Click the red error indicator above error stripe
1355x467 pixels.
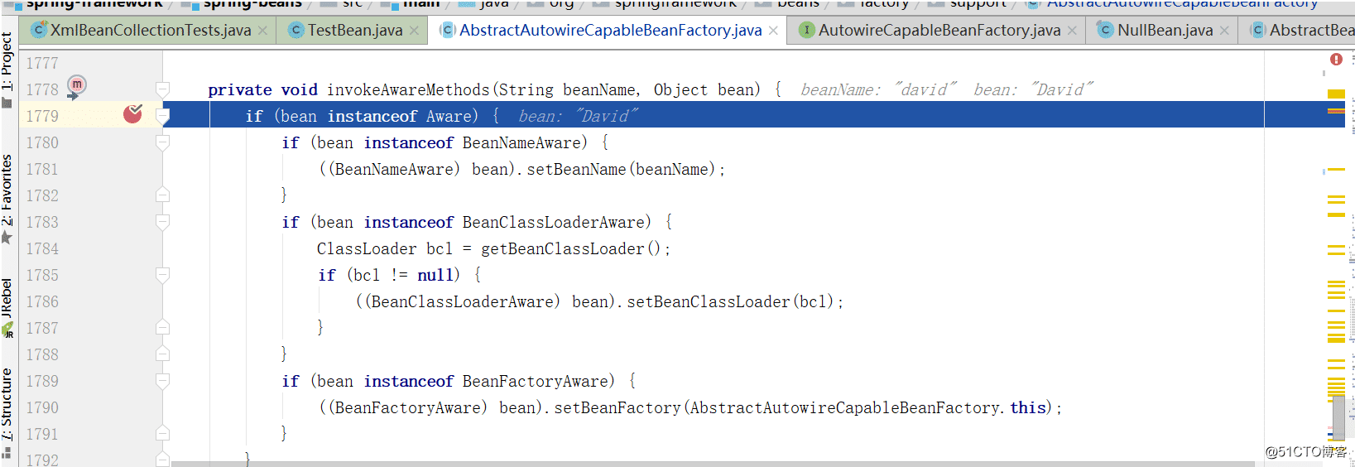[x=1336, y=60]
